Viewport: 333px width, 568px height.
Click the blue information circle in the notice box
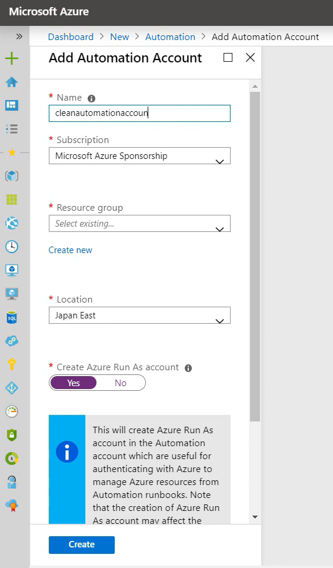pos(67,451)
